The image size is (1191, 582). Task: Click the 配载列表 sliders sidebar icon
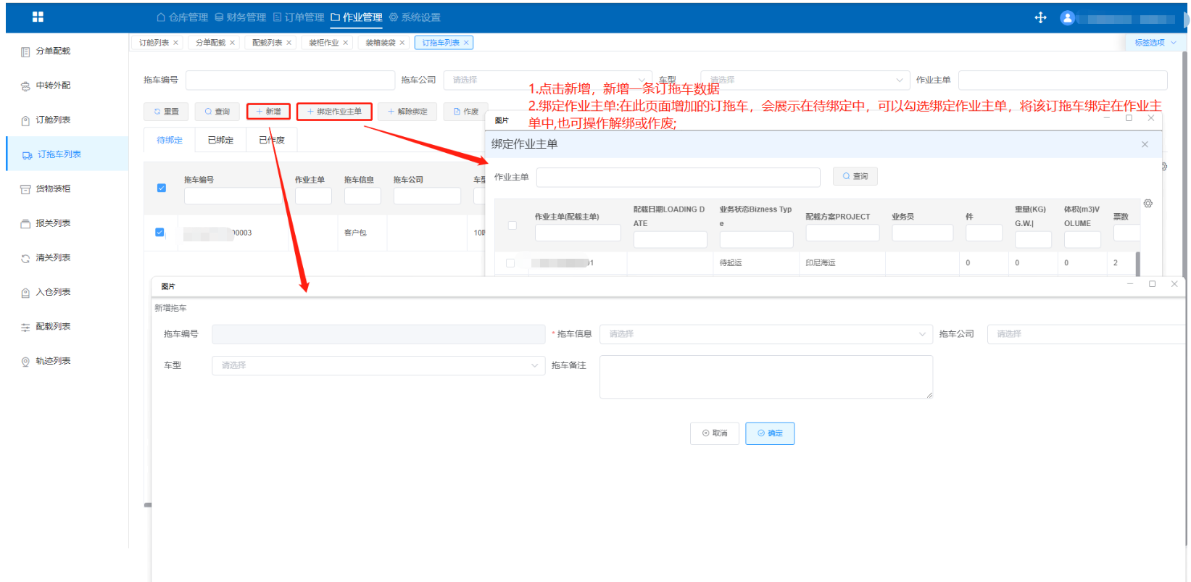point(25,327)
